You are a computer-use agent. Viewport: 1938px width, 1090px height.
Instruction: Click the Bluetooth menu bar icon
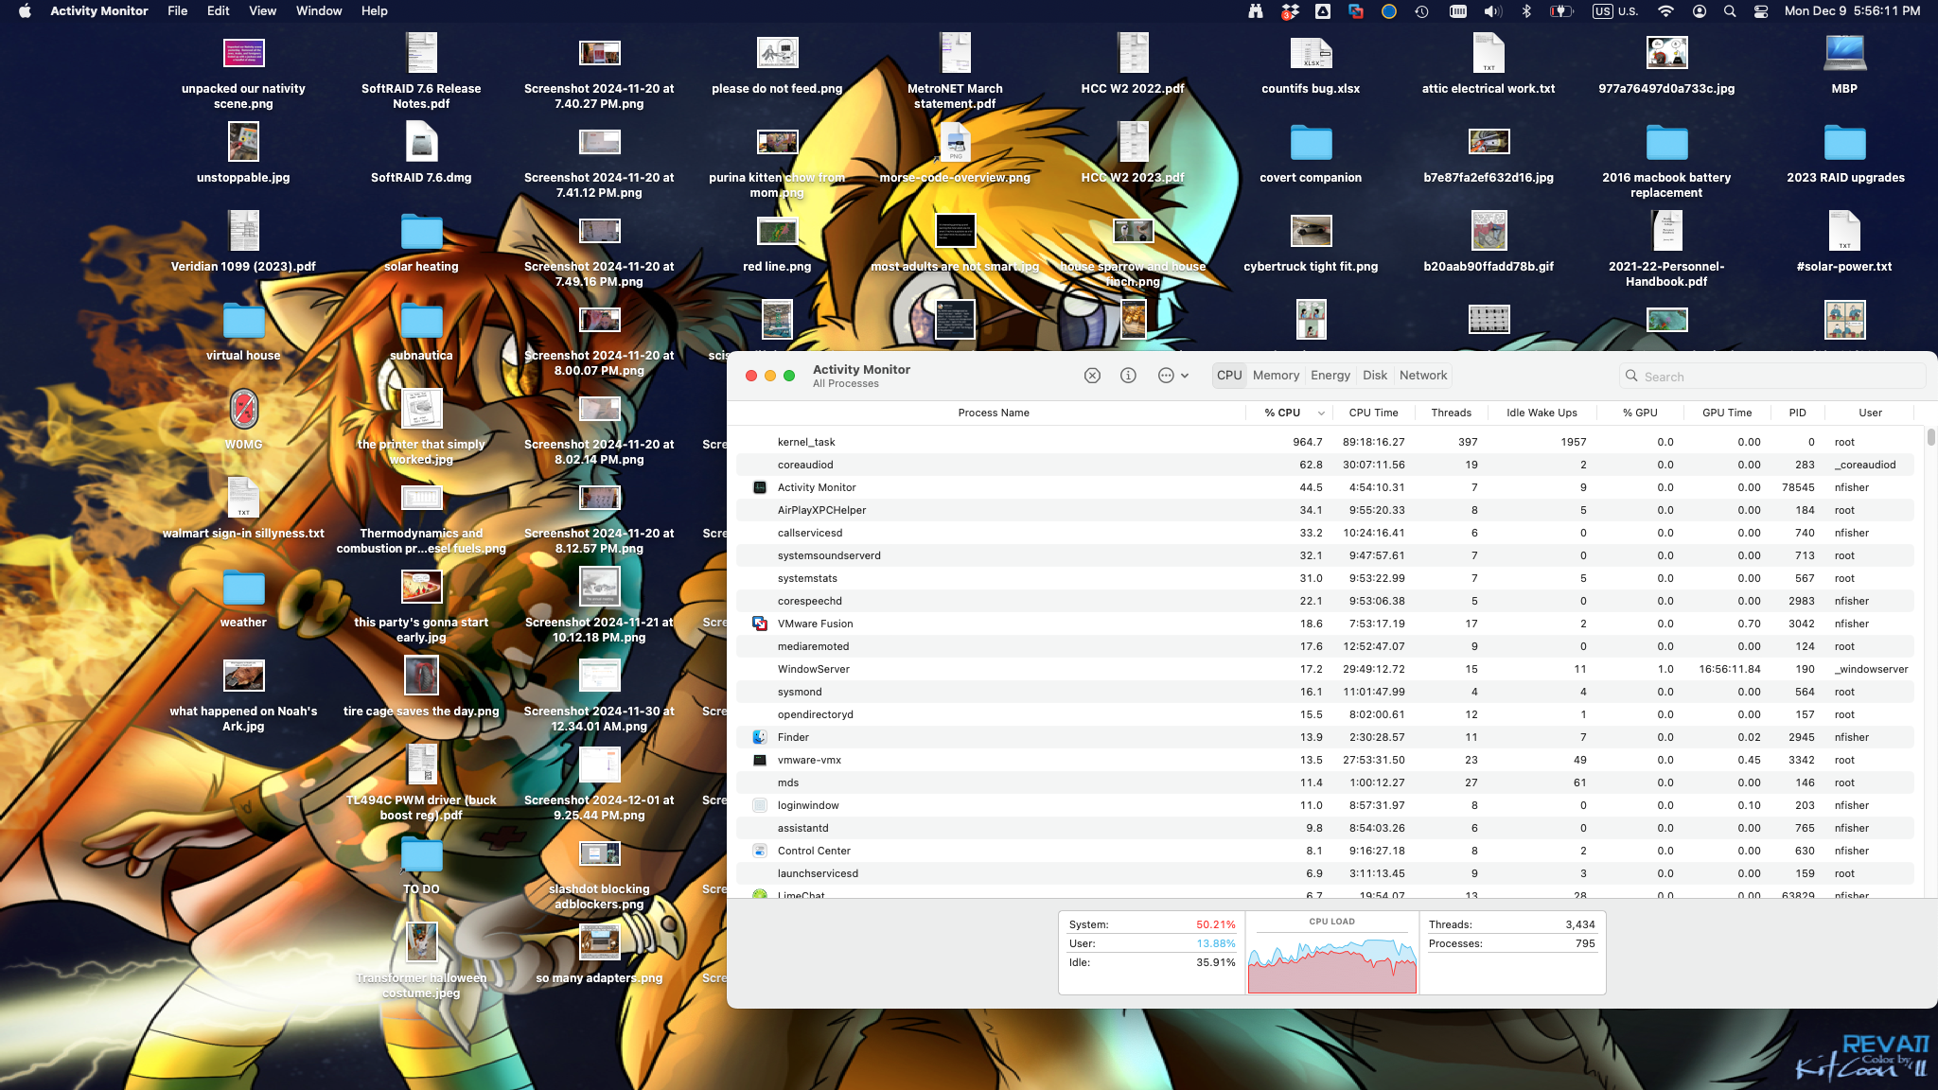pos(1526,11)
